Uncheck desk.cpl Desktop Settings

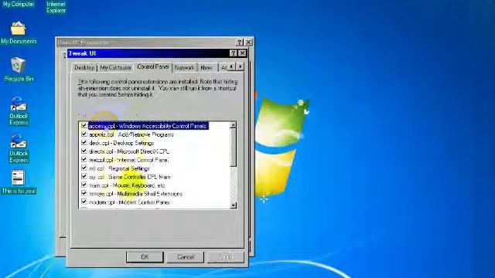click(84, 142)
